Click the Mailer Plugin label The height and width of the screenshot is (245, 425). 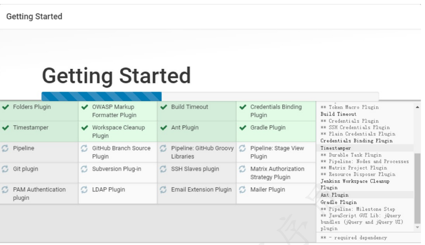(268, 190)
